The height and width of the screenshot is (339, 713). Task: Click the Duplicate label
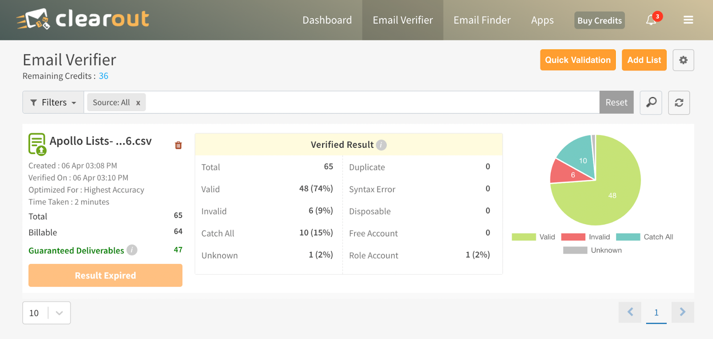coord(367,167)
